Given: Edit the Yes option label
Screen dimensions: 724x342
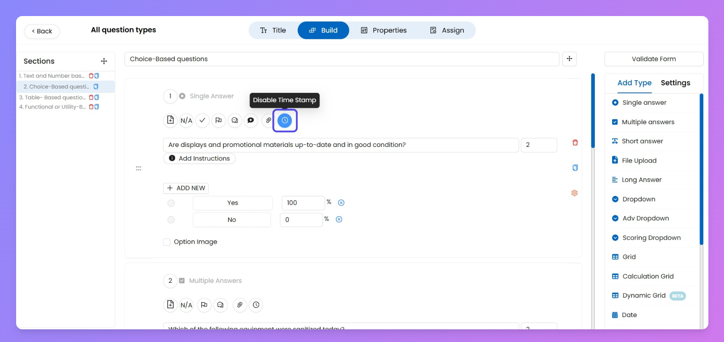Looking at the screenshot, I should [233, 203].
